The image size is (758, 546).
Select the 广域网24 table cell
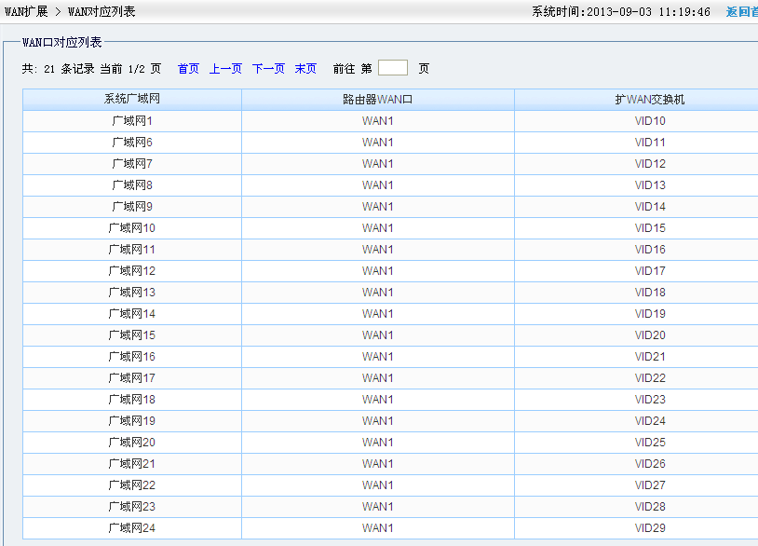(132, 528)
